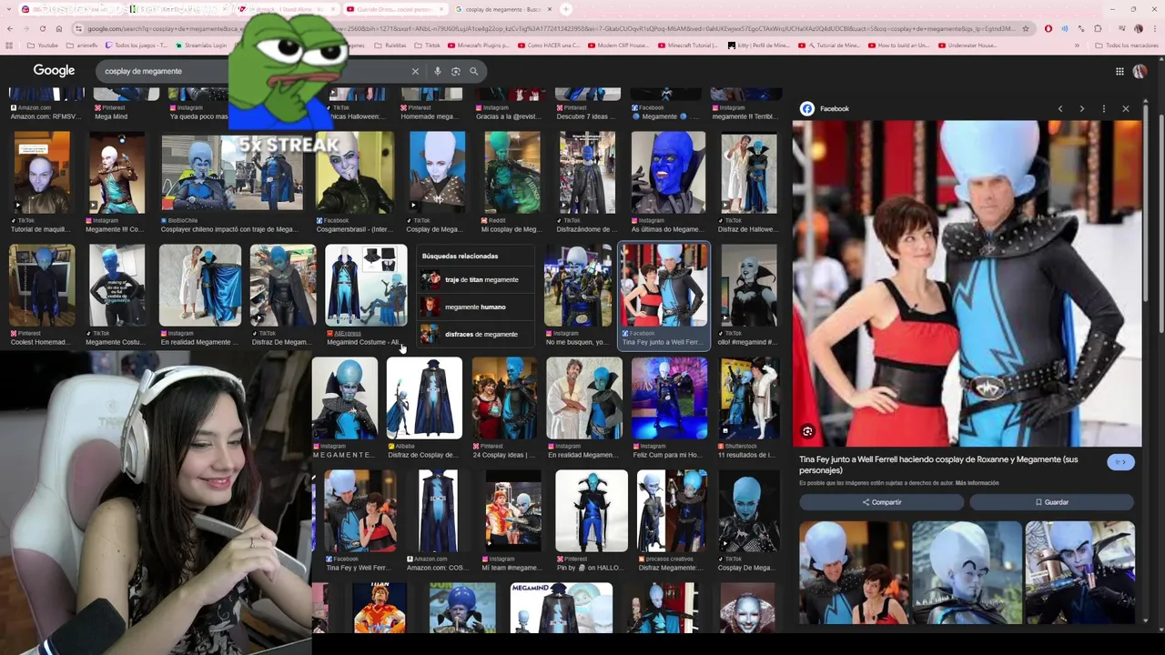Switch to 'cosplay de megamente' browser tab
Viewport: 1165px width, 655px height.
pyautogui.click(x=503, y=9)
